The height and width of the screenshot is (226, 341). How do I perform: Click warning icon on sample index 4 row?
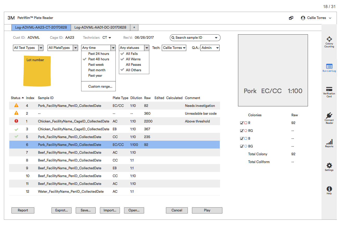pos(16,106)
